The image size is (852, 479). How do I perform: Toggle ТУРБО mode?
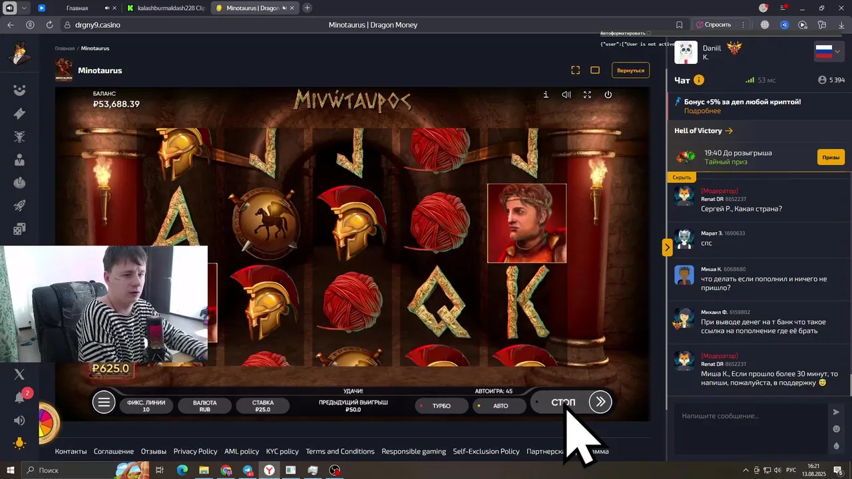click(440, 405)
